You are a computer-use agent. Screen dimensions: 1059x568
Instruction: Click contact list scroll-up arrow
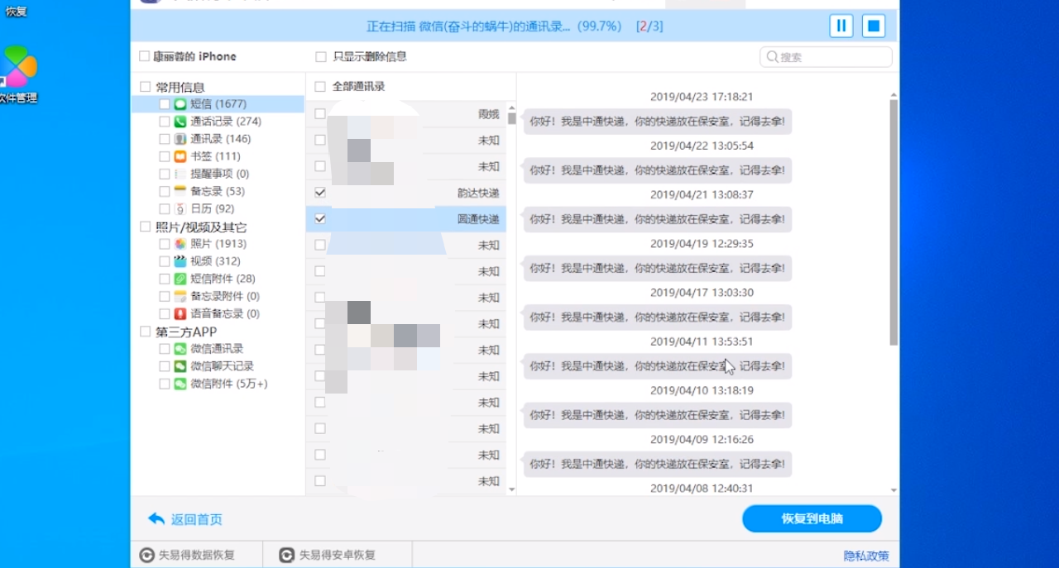(x=511, y=107)
